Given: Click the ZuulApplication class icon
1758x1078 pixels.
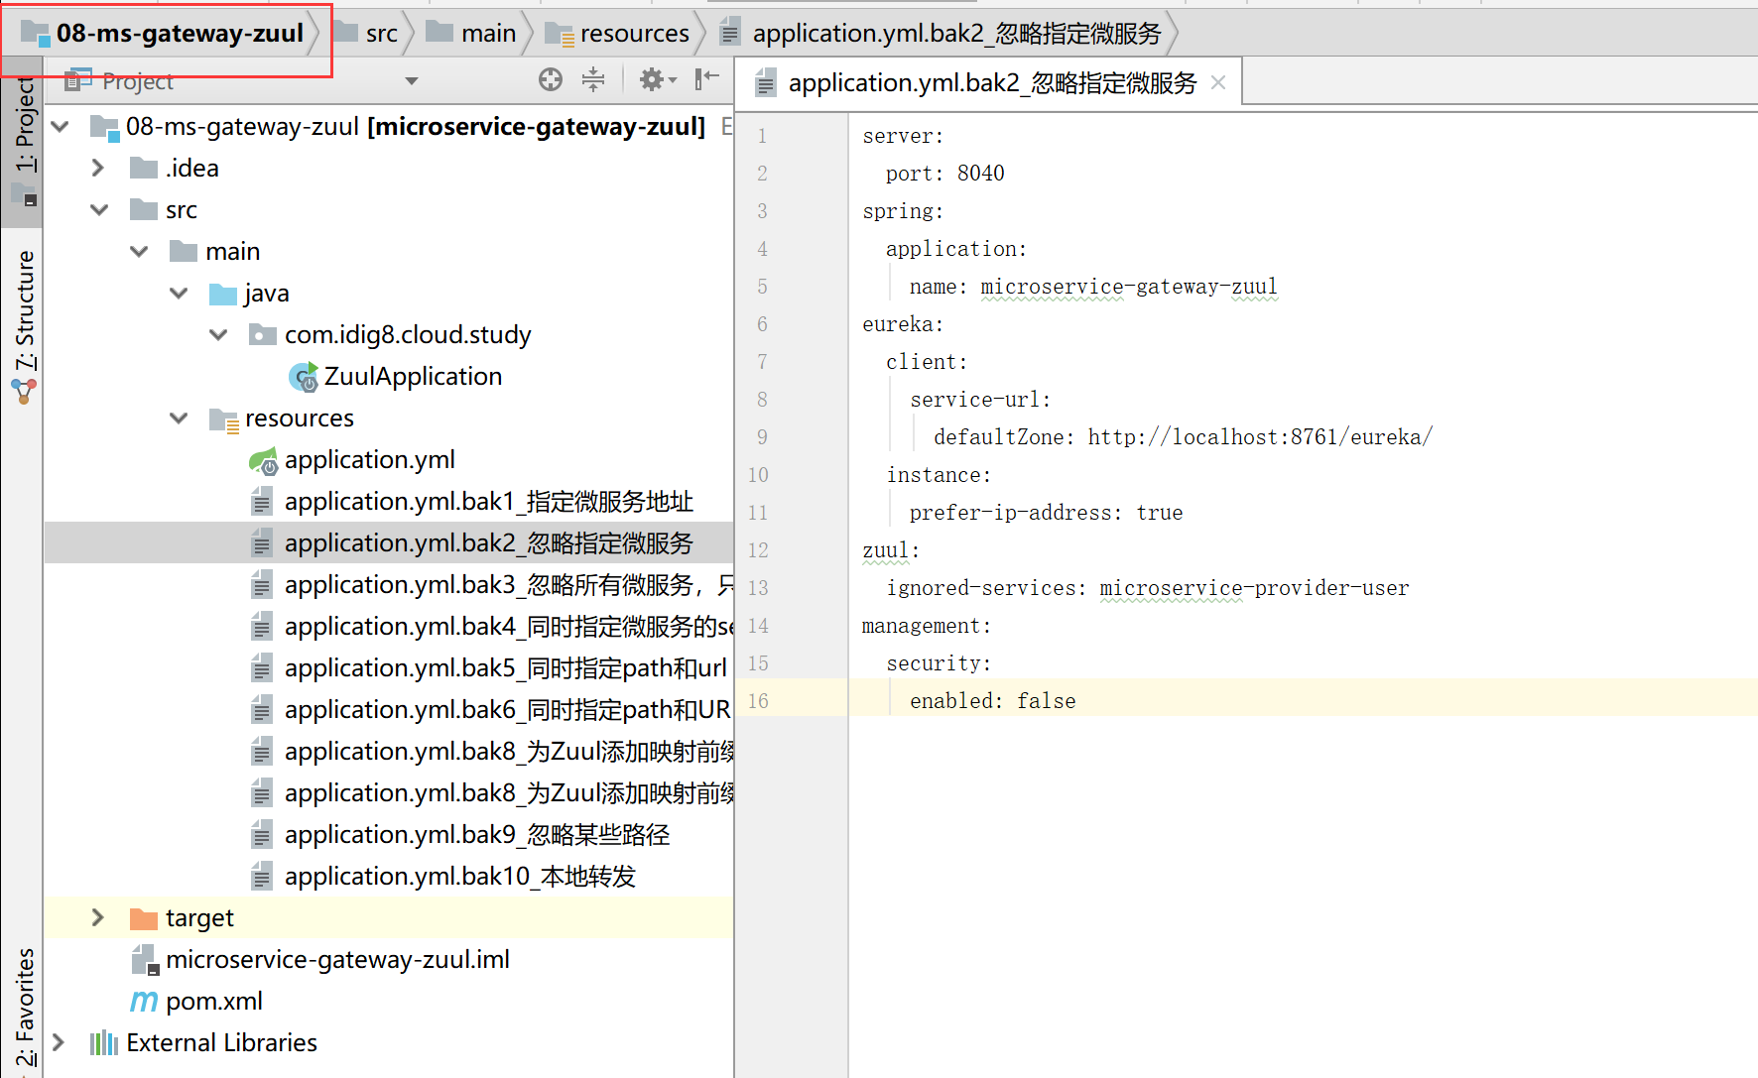Looking at the screenshot, I should [304, 377].
